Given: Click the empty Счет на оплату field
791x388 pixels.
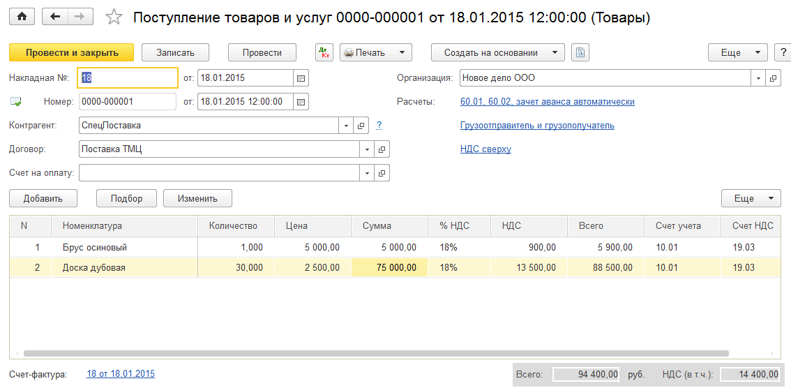Looking at the screenshot, I should [x=220, y=173].
